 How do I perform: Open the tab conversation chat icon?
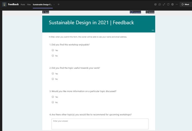(x=159, y=4)
